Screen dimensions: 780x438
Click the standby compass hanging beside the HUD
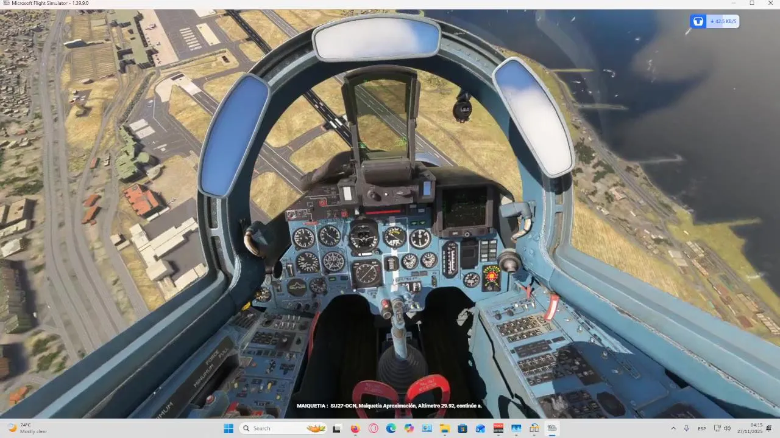(x=462, y=109)
